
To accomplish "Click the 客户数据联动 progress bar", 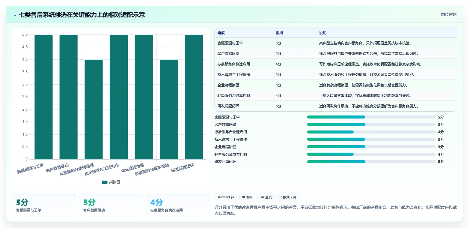I will [371, 124].
